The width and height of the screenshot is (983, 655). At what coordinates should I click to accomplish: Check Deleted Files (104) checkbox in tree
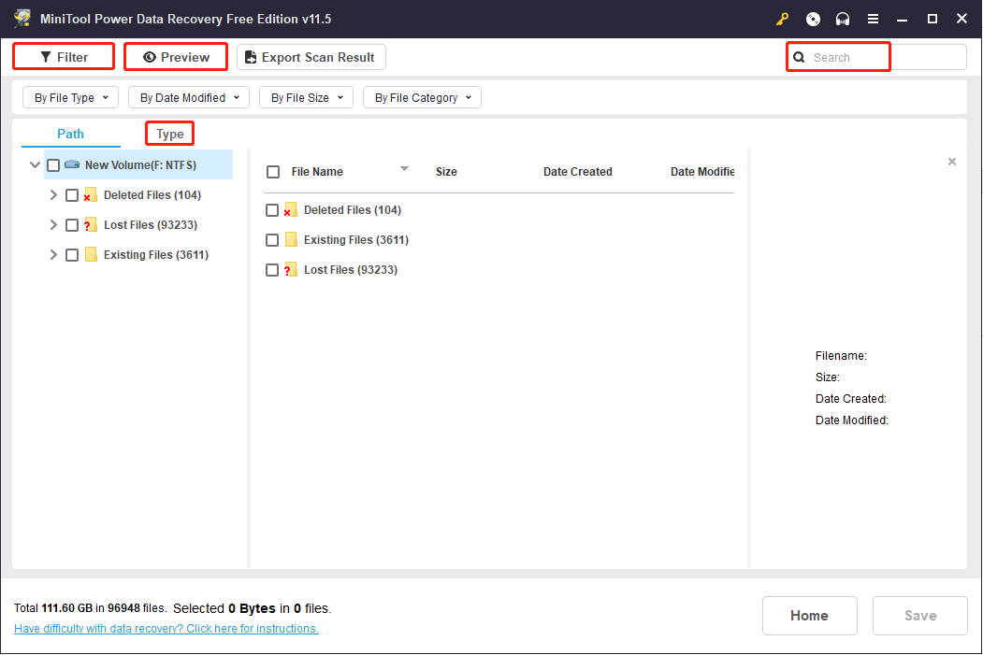(72, 195)
